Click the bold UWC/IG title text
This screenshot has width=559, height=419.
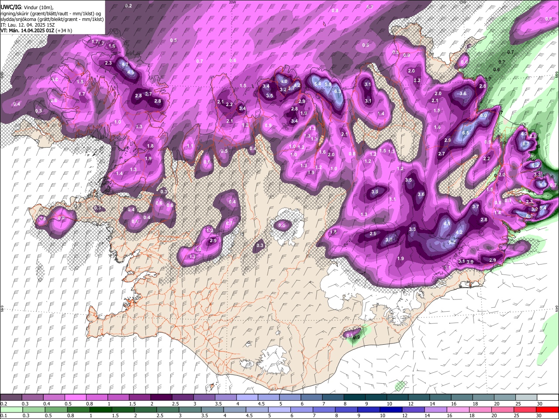10,7
